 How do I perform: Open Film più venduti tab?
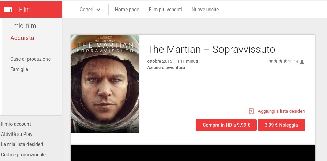coord(166,10)
